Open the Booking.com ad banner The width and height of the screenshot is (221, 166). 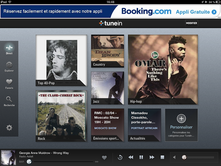110,11
